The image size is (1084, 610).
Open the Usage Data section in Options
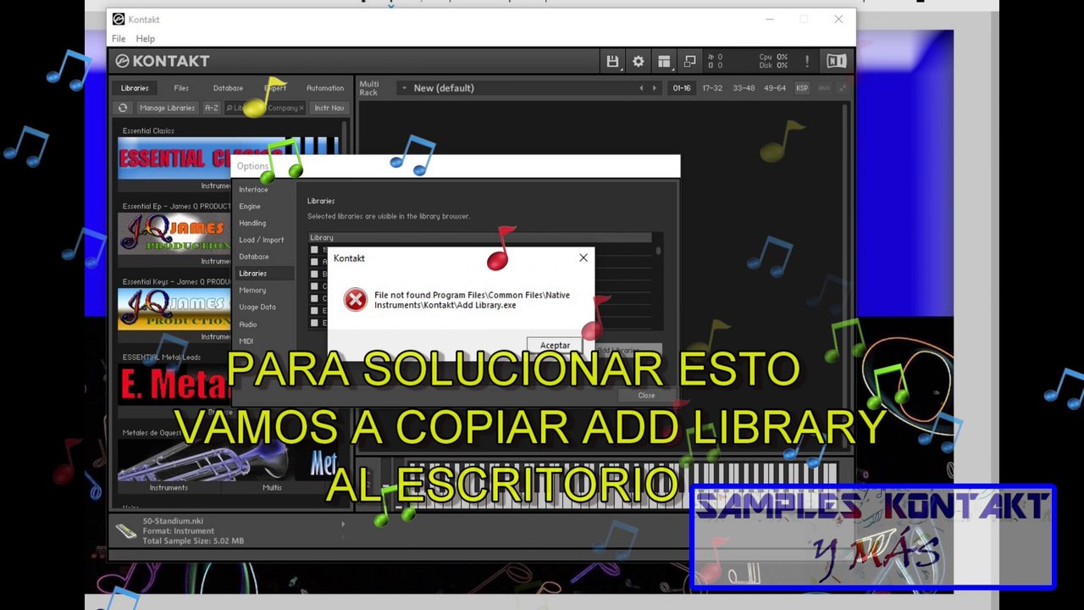pyautogui.click(x=257, y=308)
